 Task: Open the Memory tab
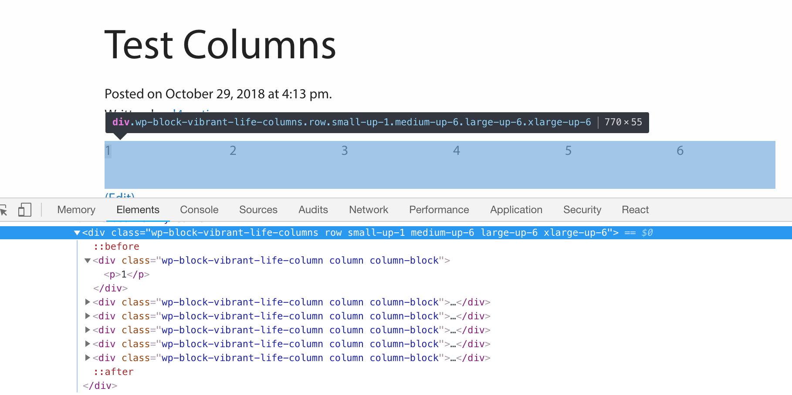pos(76,210)
